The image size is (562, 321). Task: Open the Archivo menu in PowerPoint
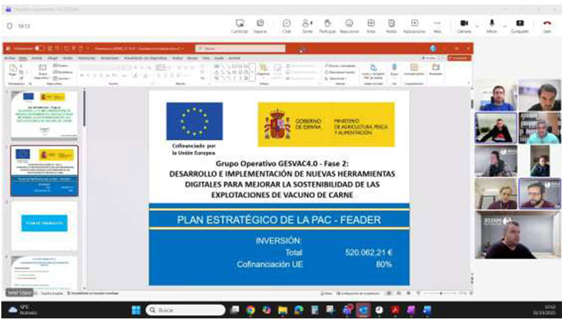click(10, 58)
